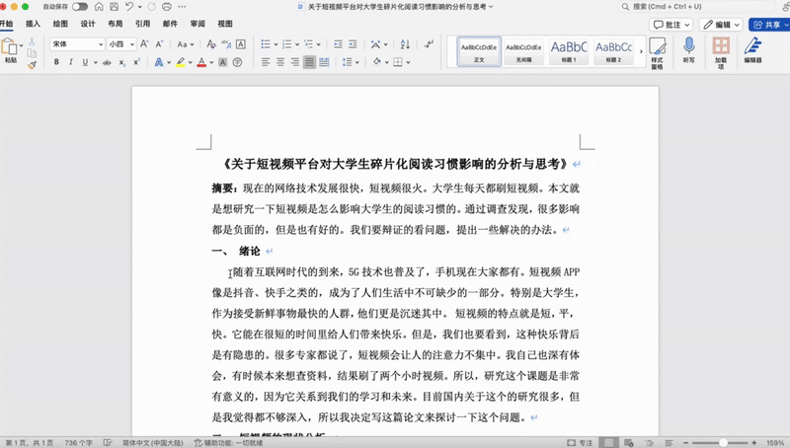Open the Editor tool
The height and width of the screenshot is (448, 790).
coord(752,49)
